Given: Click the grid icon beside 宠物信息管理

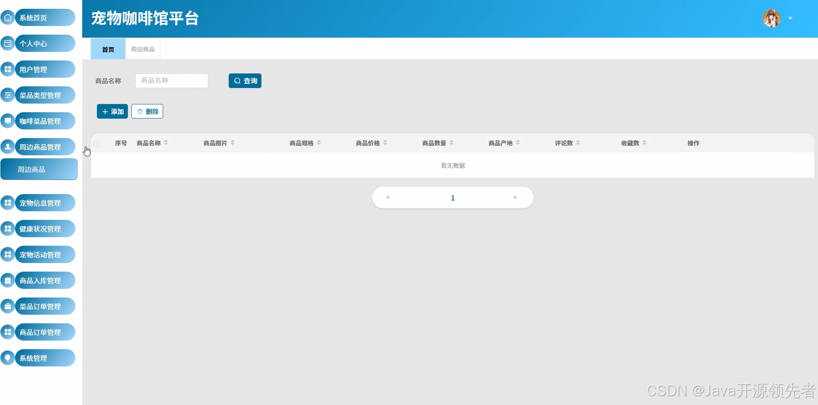Looking at the screenshot, I should [8, 203].
